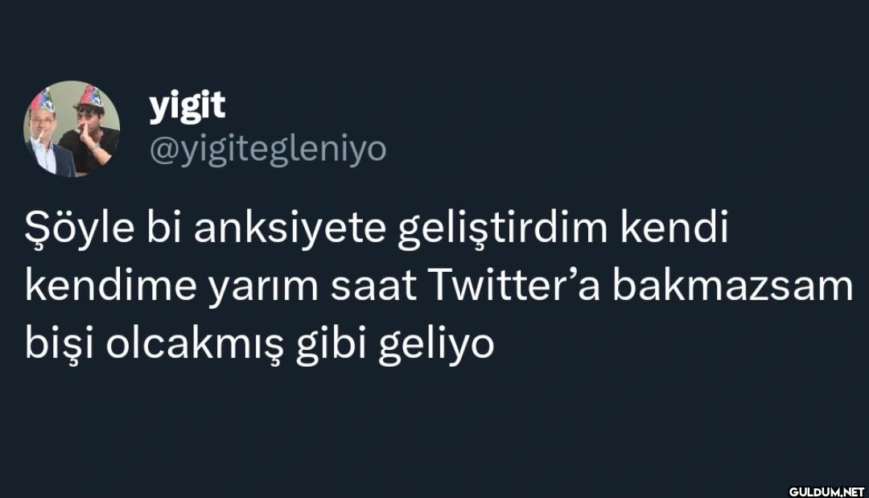869x498 pixels.
Task: Click the word kendime in second line
Action: pos(110,286)
